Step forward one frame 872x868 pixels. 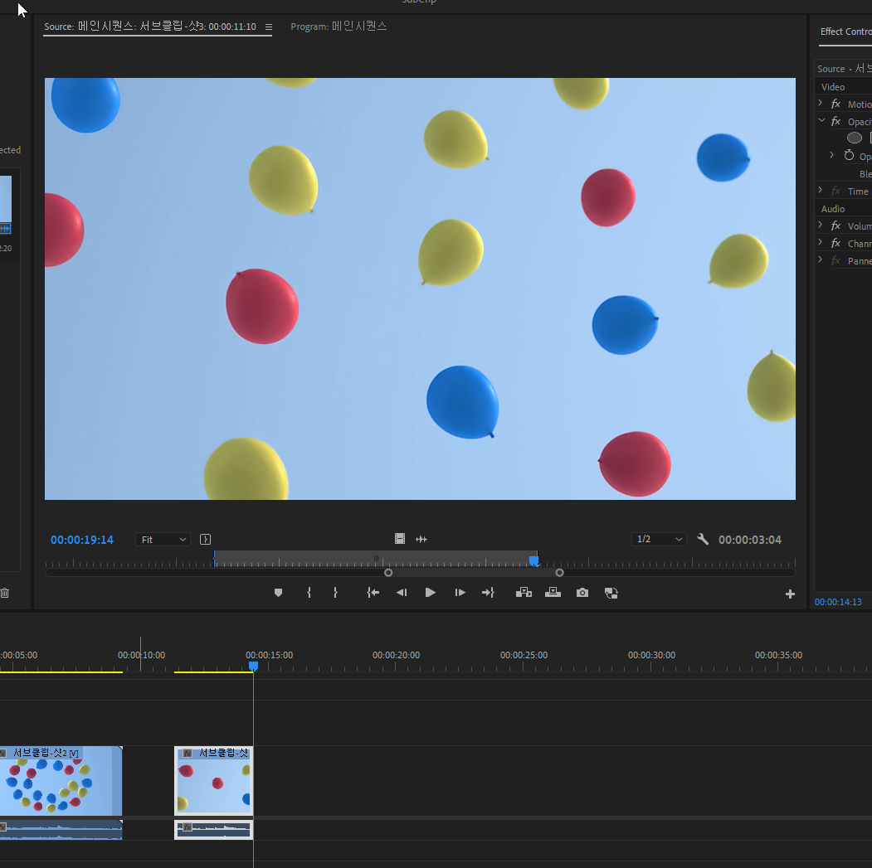460,593
